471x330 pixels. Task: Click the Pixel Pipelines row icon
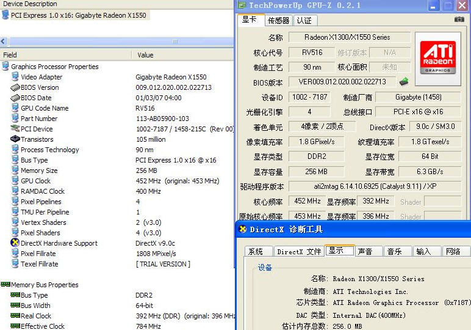point(15,201)
